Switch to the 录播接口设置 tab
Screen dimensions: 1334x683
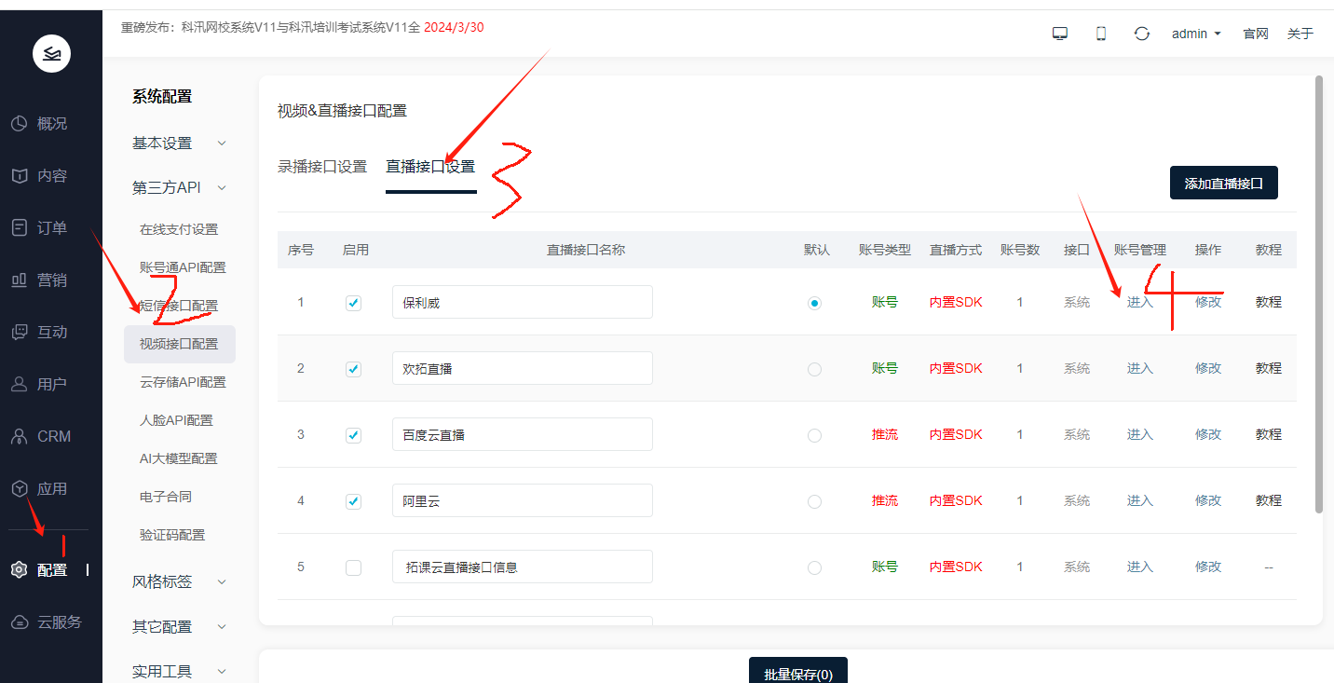tap(322, 167)
